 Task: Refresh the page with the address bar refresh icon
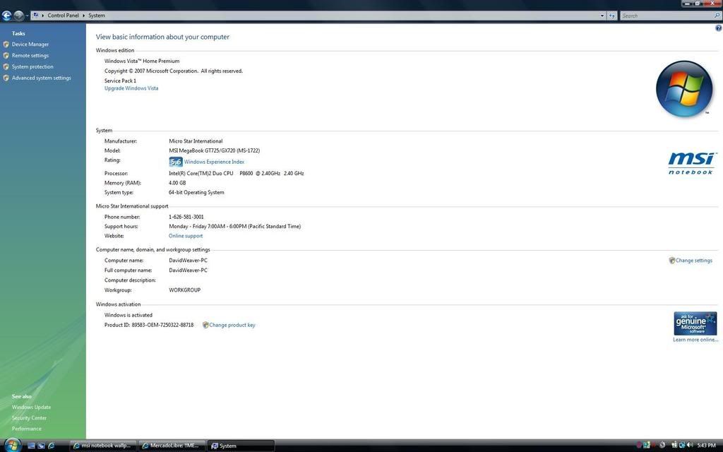click(612, 16)
